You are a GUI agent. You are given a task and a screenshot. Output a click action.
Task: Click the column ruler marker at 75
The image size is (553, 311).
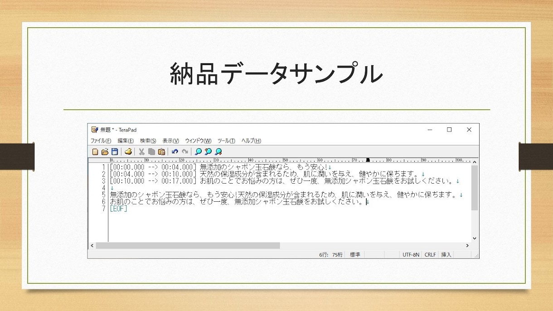[x=368, y=160]
